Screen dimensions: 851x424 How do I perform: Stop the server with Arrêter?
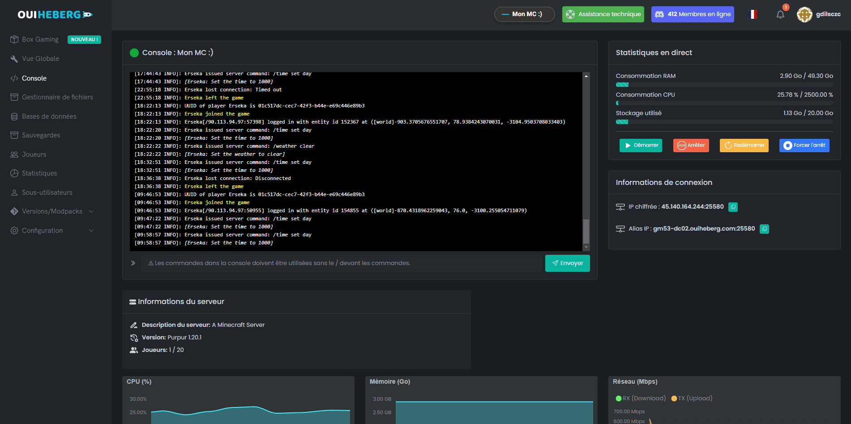coord(691,146)
